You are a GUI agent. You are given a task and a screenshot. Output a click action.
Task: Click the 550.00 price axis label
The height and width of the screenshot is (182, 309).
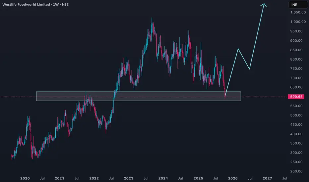[x=296, y=106]
